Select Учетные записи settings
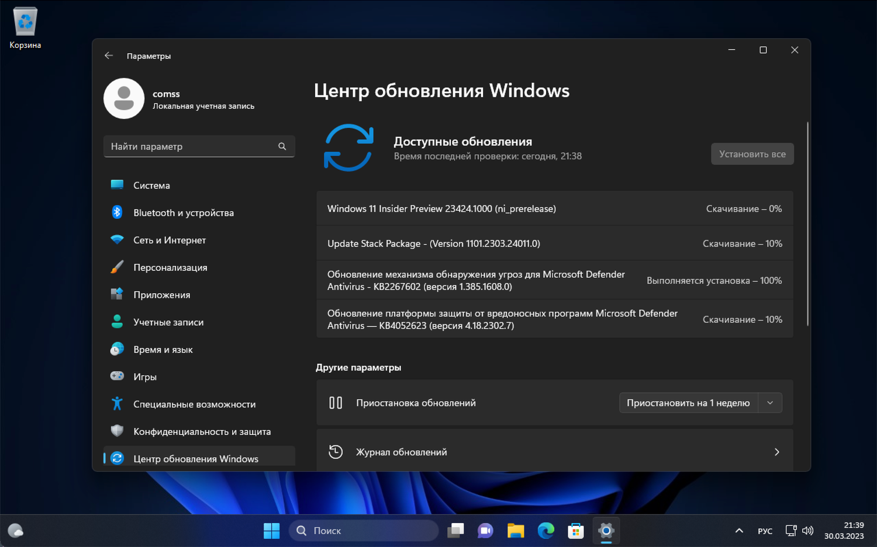Image resolution: width=877 pixels, height=547 pixels. point(168,322)
